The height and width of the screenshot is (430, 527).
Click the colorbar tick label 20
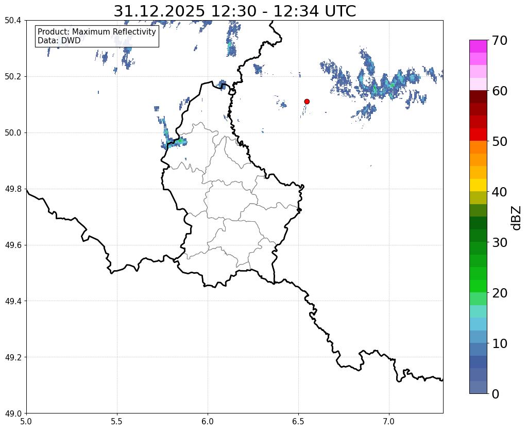coord(500,293)
